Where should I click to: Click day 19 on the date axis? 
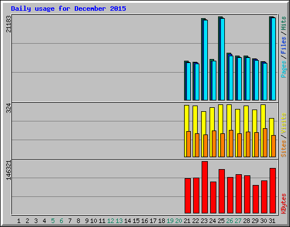170,221
